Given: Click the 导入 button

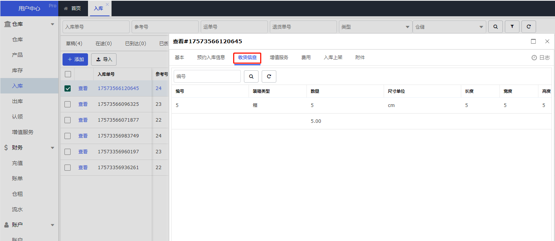Looking at the screenshot, I should coord(104,59).
